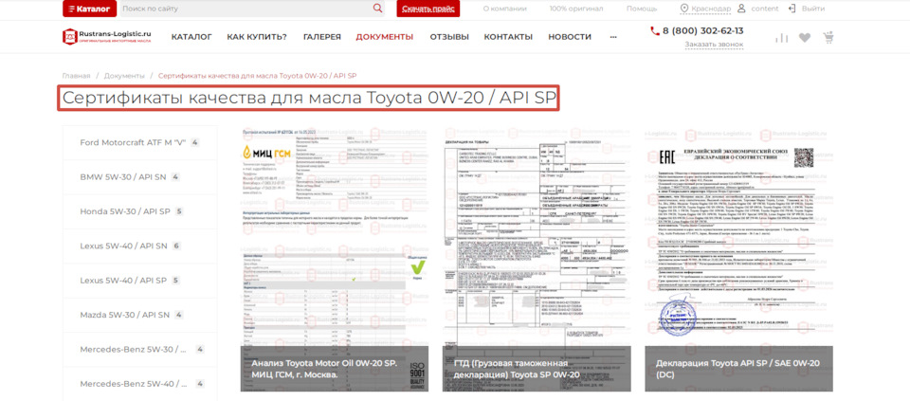Select Mazda 5W-30 / API SN in sidebar
This screenshot has height=401, width=910.
tap(139, 315)
